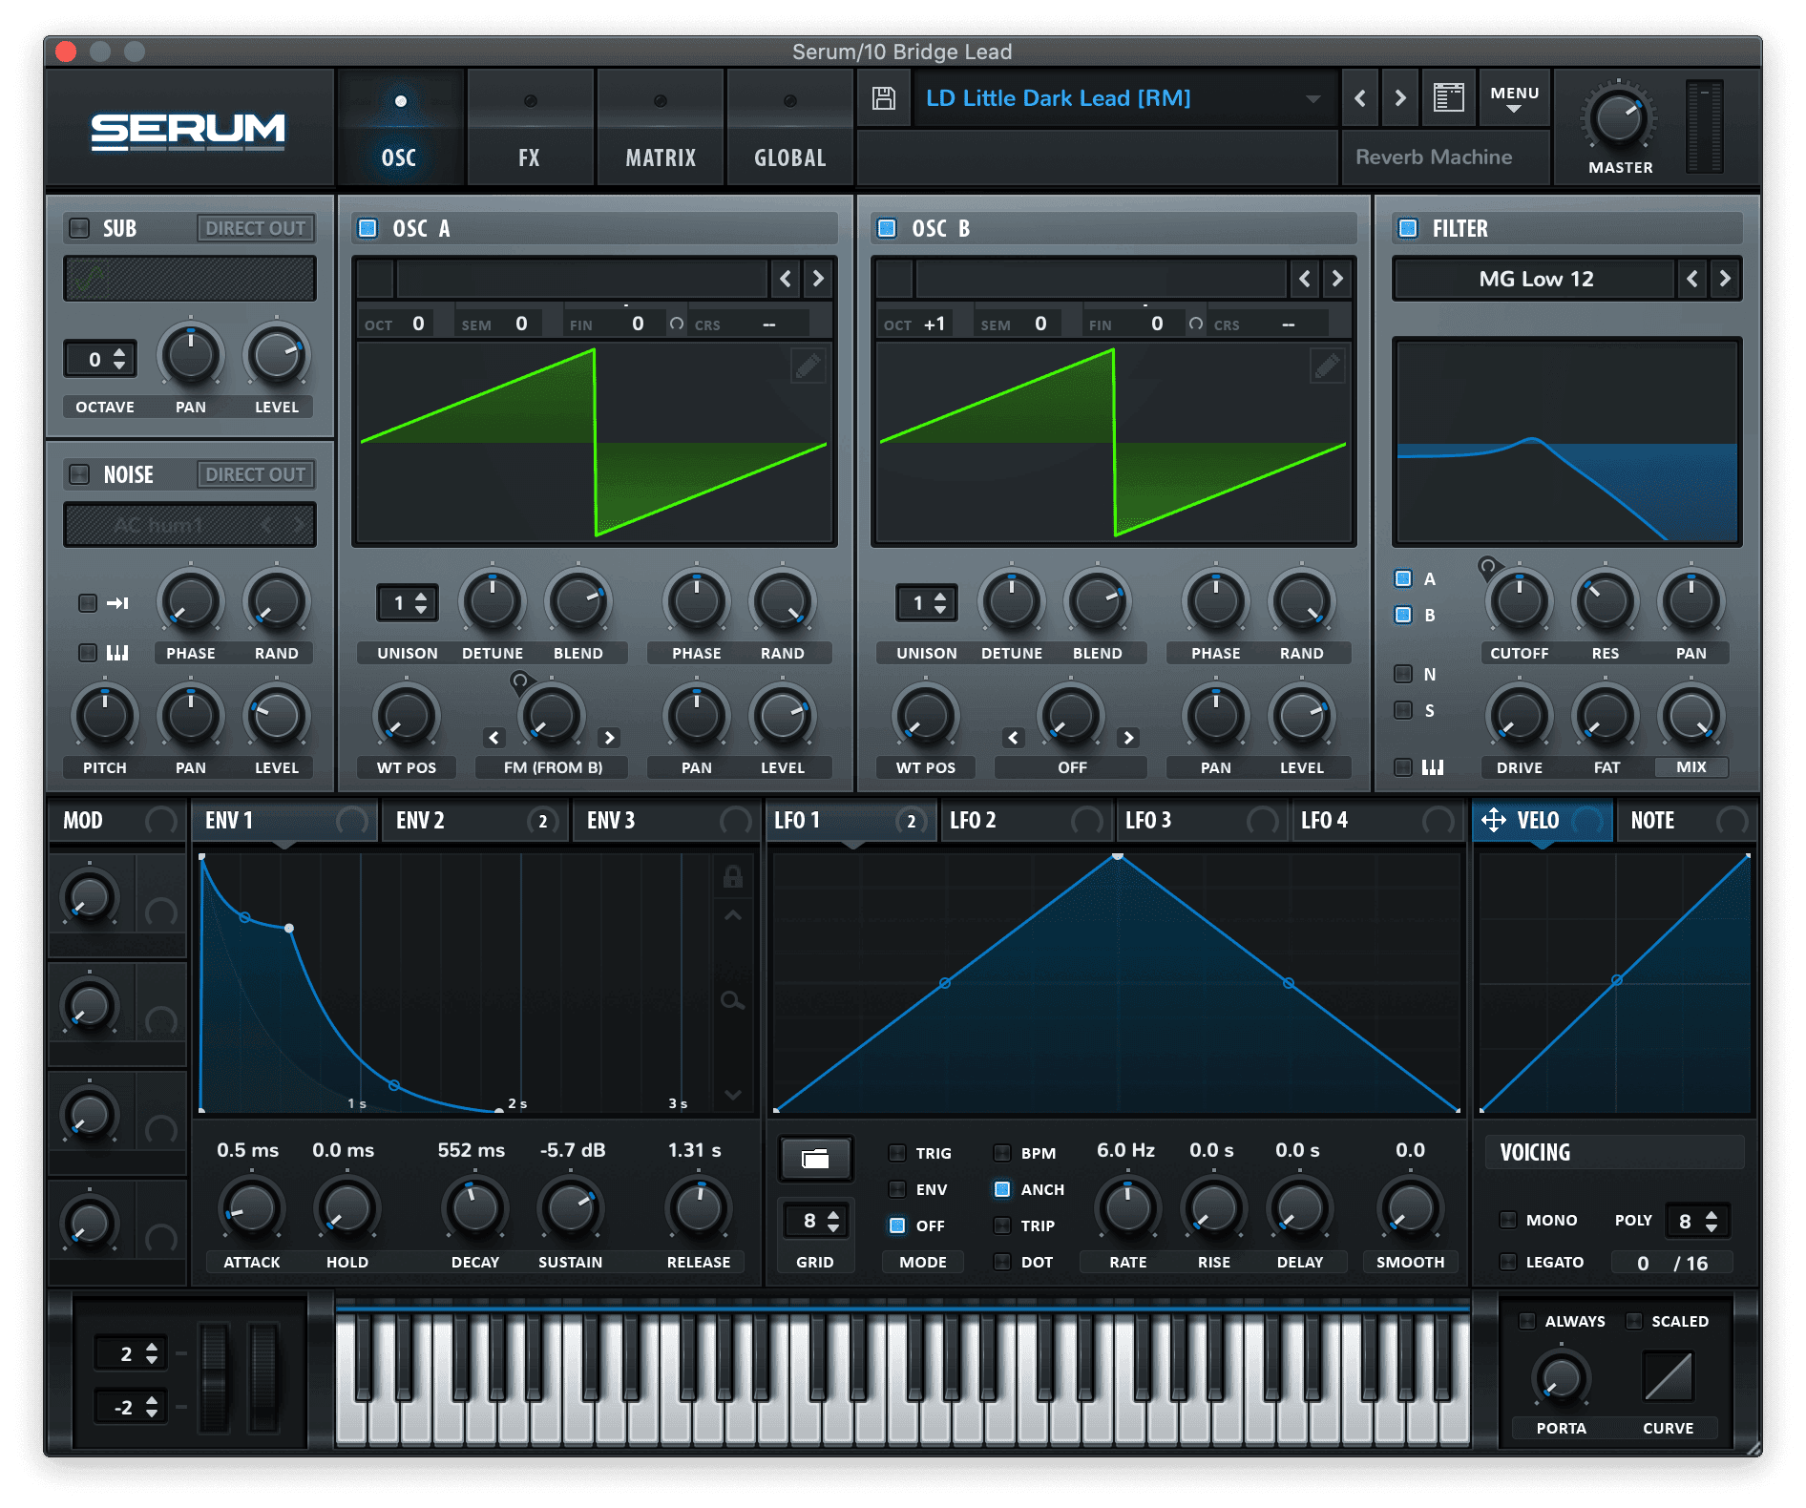Click the envelope lock icon
Screen dimensions: 1806x1508
(x=732, y=876)
